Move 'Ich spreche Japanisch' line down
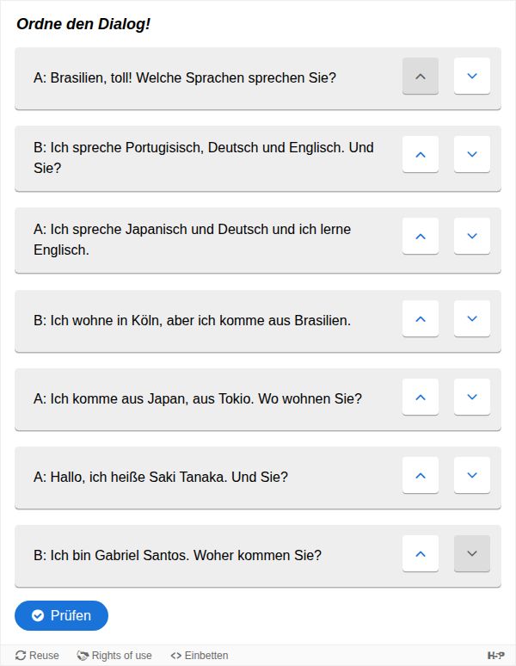The width and height of the screenshot is (516, 666). tap(471, 237)
